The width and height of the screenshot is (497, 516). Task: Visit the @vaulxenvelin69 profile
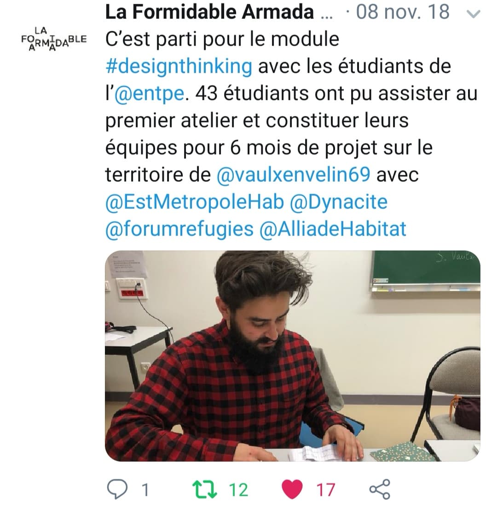pos(294,174)
